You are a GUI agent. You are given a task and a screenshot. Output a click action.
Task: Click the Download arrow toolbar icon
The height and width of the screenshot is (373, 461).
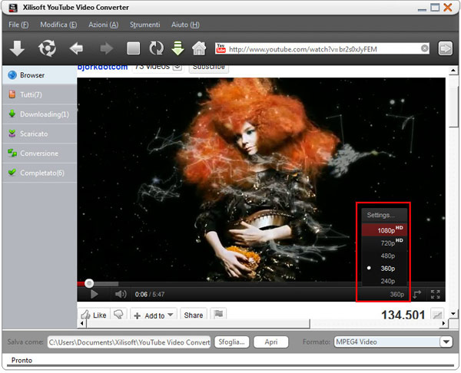click(17, 48)
